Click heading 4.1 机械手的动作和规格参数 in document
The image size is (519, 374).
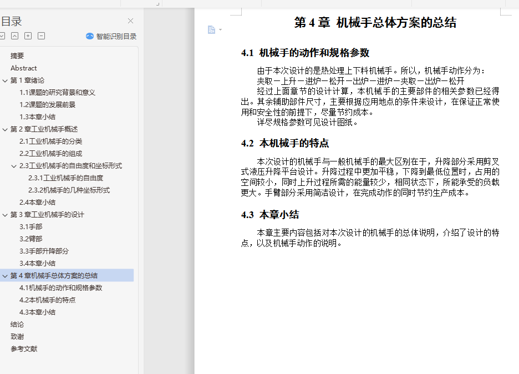tap(305, 53)
